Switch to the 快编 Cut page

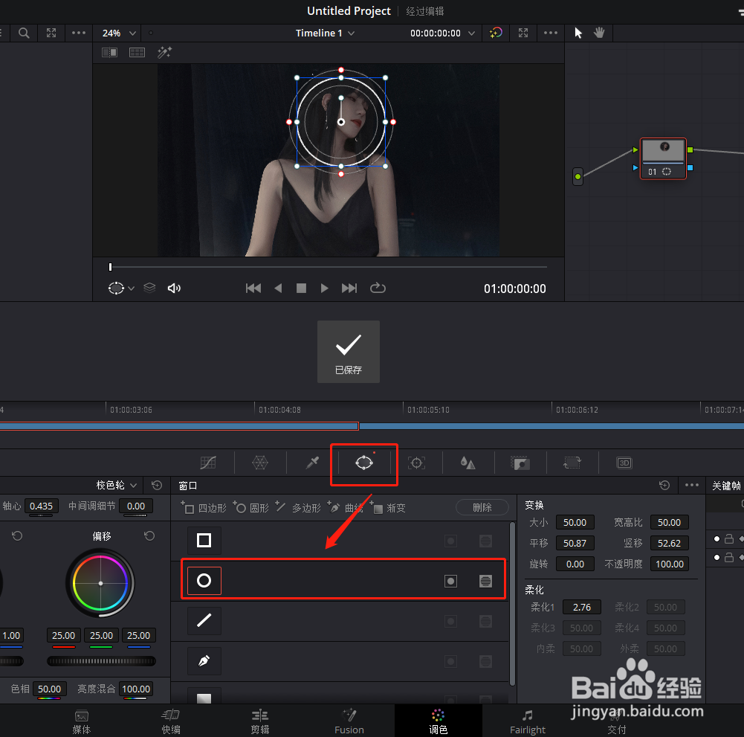point(171,721)
